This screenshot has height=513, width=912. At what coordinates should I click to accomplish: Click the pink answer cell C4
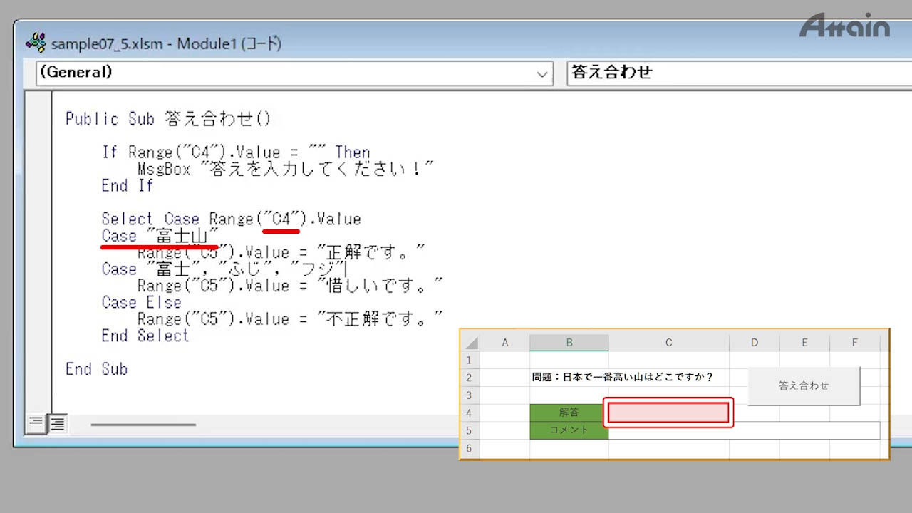click(x=668, y=413)
